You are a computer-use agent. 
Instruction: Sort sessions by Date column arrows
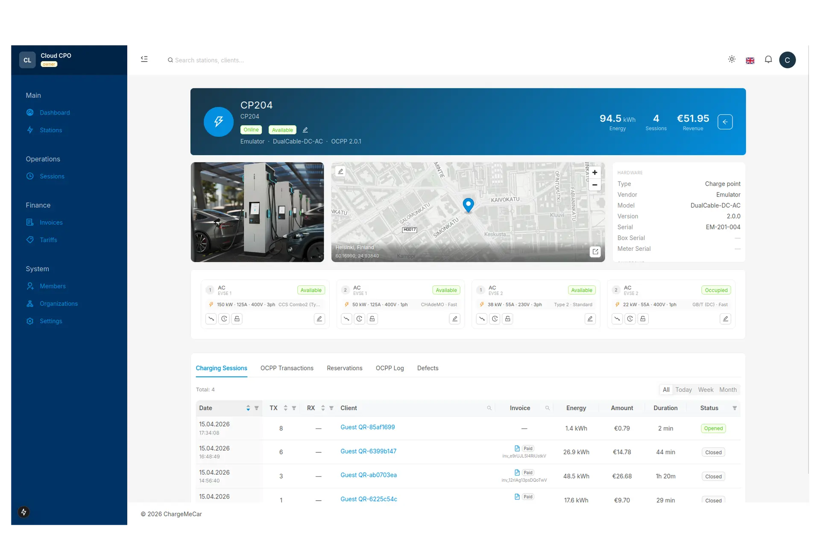[x=248, y=408]
